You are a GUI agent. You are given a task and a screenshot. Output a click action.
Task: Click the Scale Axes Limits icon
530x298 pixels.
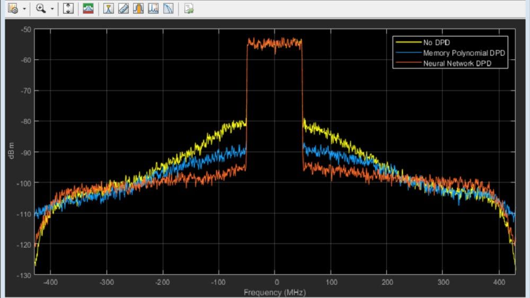pyautogui.click(x=68, y=8)
